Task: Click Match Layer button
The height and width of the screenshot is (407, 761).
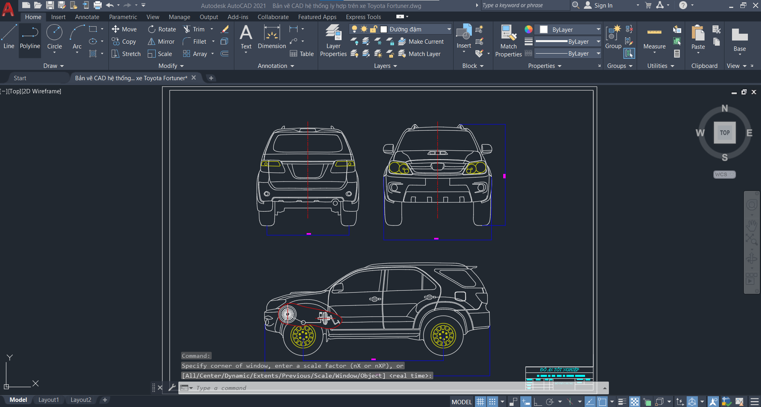Action: [x=419, y=54]
